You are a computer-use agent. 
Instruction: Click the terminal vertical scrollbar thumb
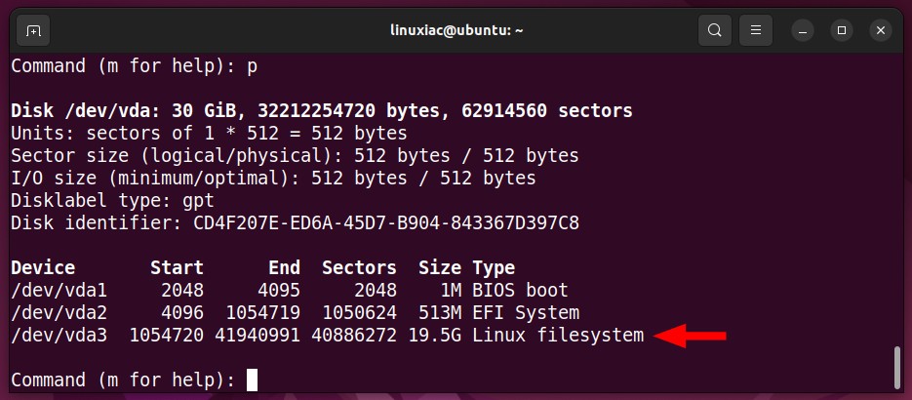pyautogui.click(x=896, y=367)
